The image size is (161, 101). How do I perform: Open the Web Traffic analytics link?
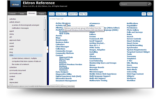point(64,33)
